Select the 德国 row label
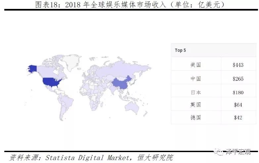The height and width of the screenshot is (163, 259). coord(196,117)
